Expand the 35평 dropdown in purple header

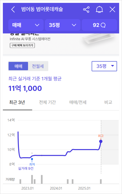point(63,25)
